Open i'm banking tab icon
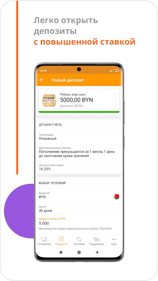This screenshot has height=281, width=158. point(44,239)
